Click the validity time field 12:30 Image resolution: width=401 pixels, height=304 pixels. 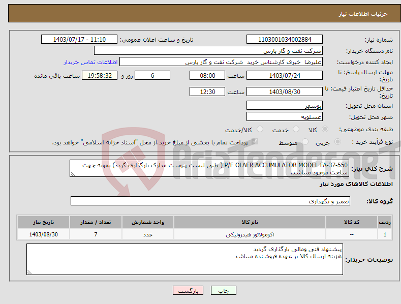pos(207,92)
